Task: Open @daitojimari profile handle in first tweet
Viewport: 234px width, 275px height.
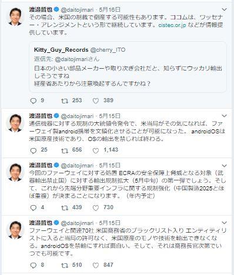Action: pyautogui.click(x=77, y=9)
